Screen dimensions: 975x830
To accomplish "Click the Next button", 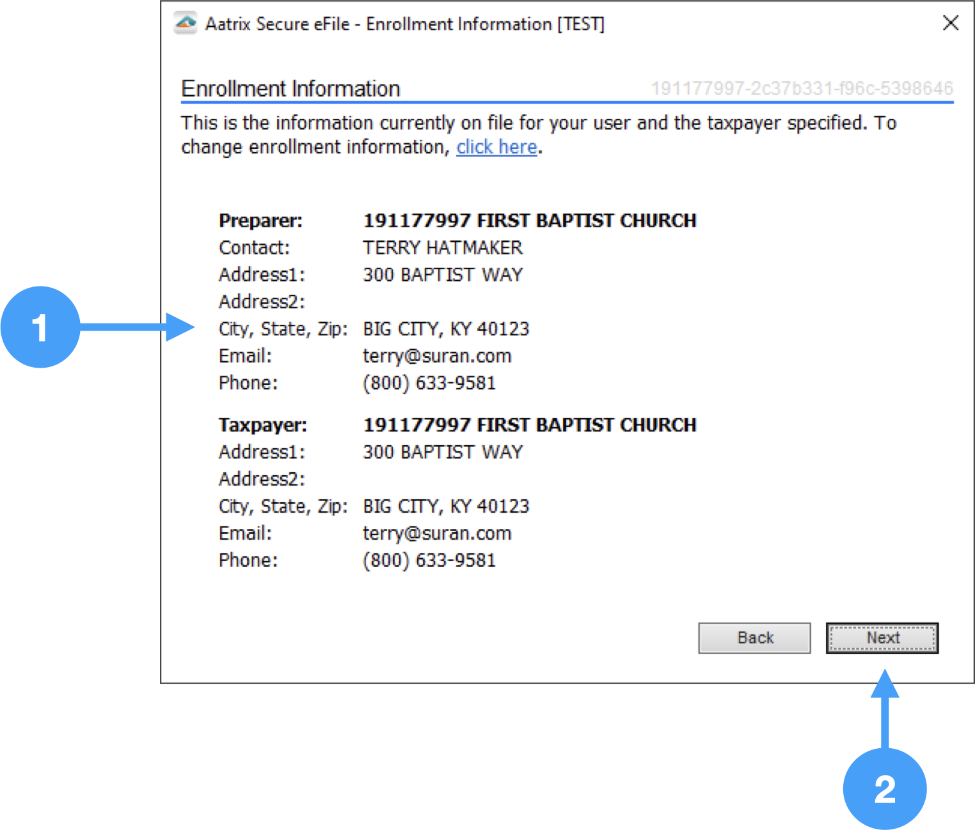I will tap(882, 638).
